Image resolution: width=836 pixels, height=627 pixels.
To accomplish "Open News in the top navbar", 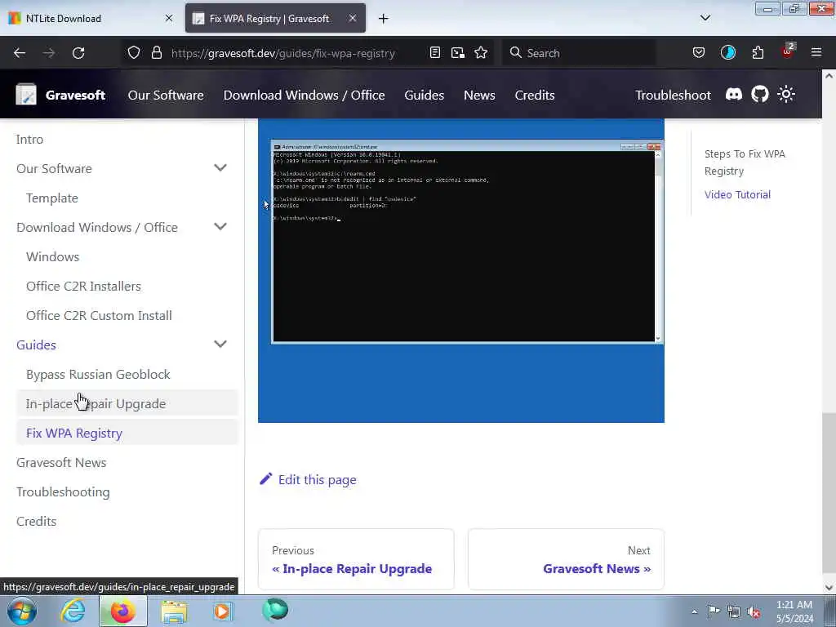I will pyautogui.click(x=479, y=95).
